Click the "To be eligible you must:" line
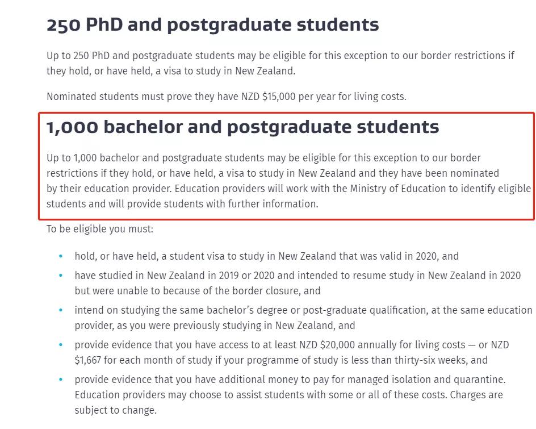536x429 pixels. pos(100,229)
